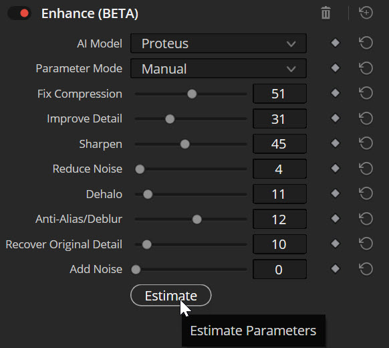Reset the Add Noise value
The width and height of the screenshot is (389, 348).
pos(366,269)
